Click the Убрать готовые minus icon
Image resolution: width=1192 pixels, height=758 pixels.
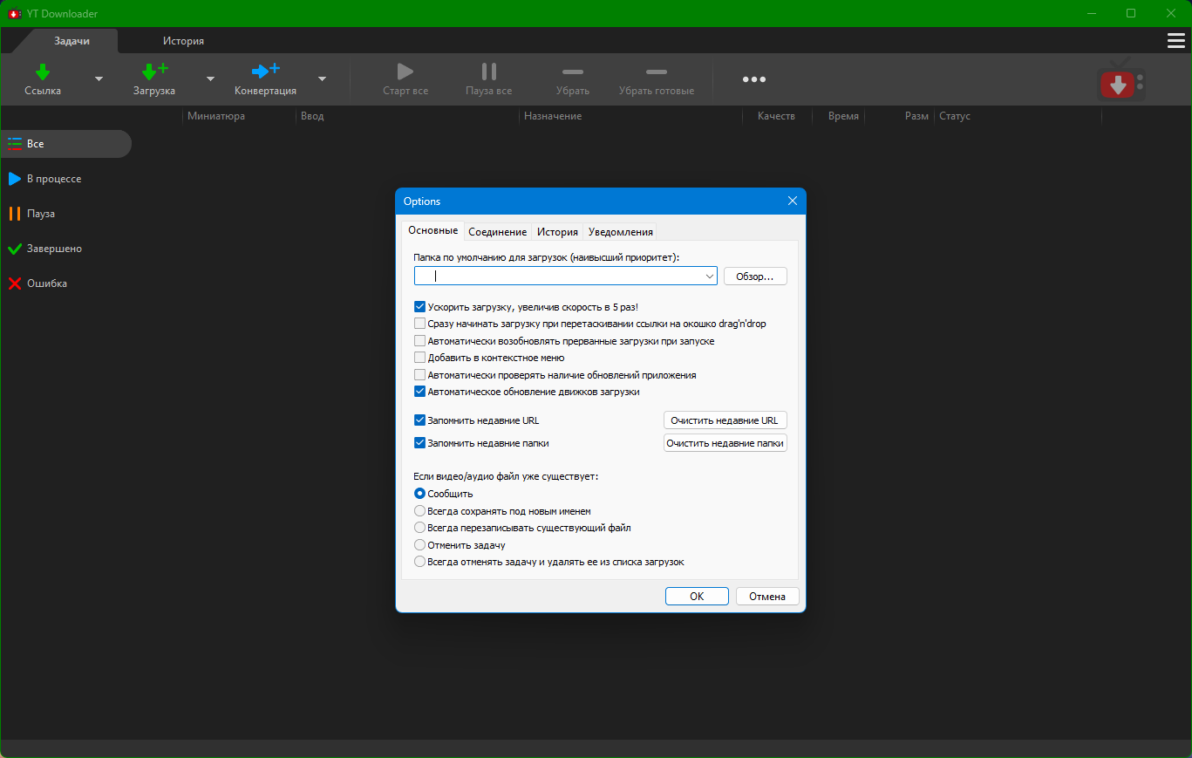[x=656, y=72]
